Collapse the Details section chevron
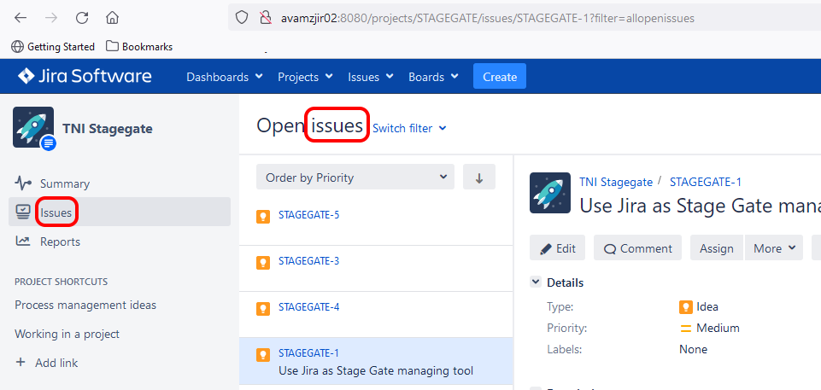821x390 pixels. 536,282
